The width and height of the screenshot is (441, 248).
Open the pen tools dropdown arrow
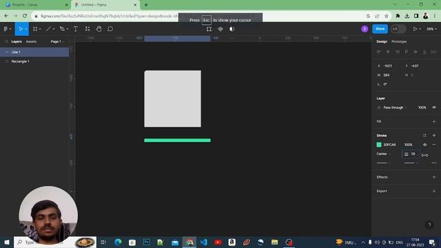point(68,29)
